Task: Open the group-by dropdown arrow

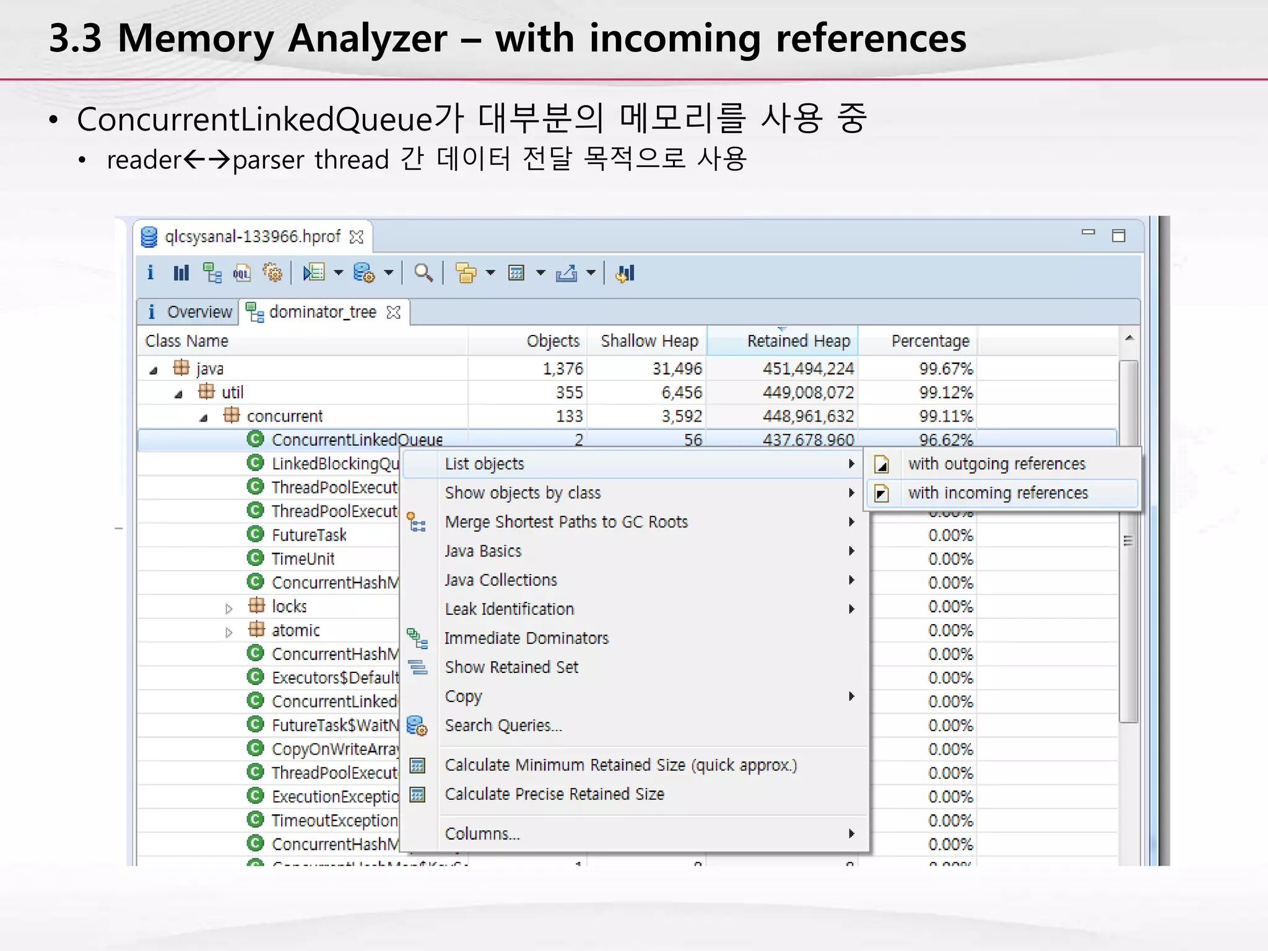Action: click(491, 272)
